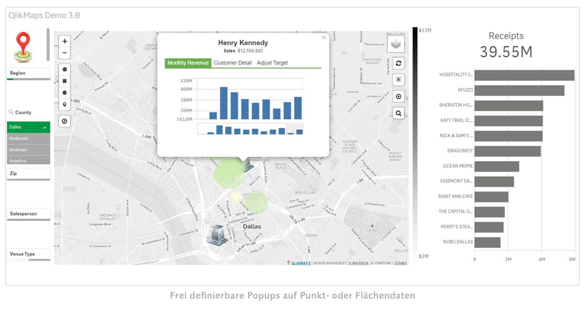Click the SAINT ANN CAFE bar

coord(491,197)
